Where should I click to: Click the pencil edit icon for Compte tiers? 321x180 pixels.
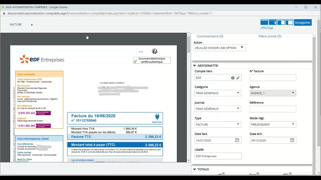click(x=238, y=78)
